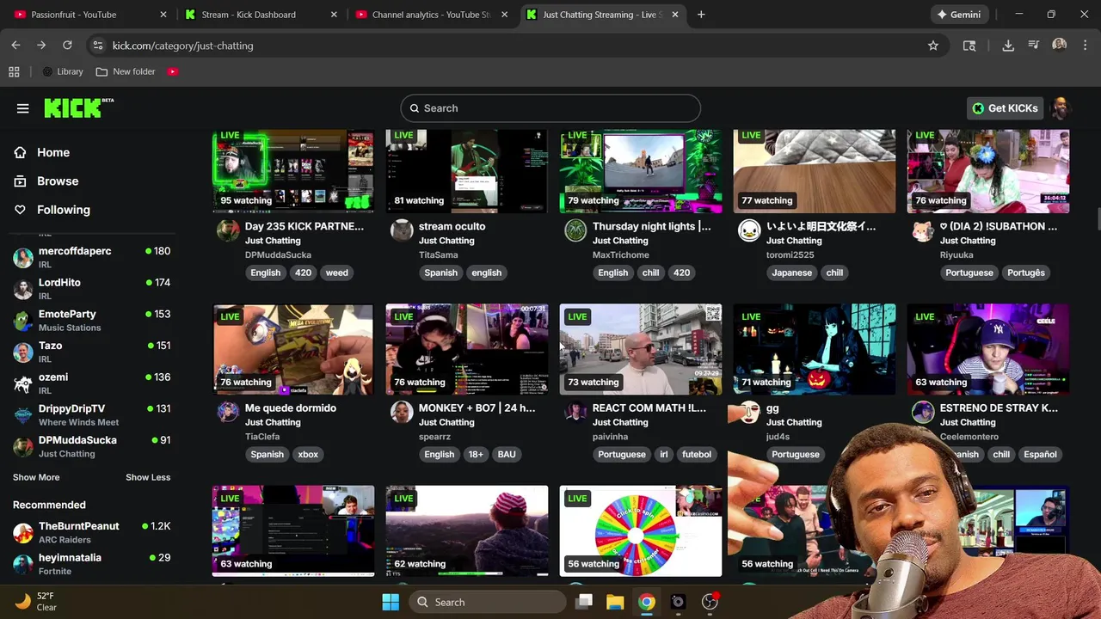Screen dimensions: 1101x619
Task: Collapse sidebar with Show Less
Action: (148, 477)
